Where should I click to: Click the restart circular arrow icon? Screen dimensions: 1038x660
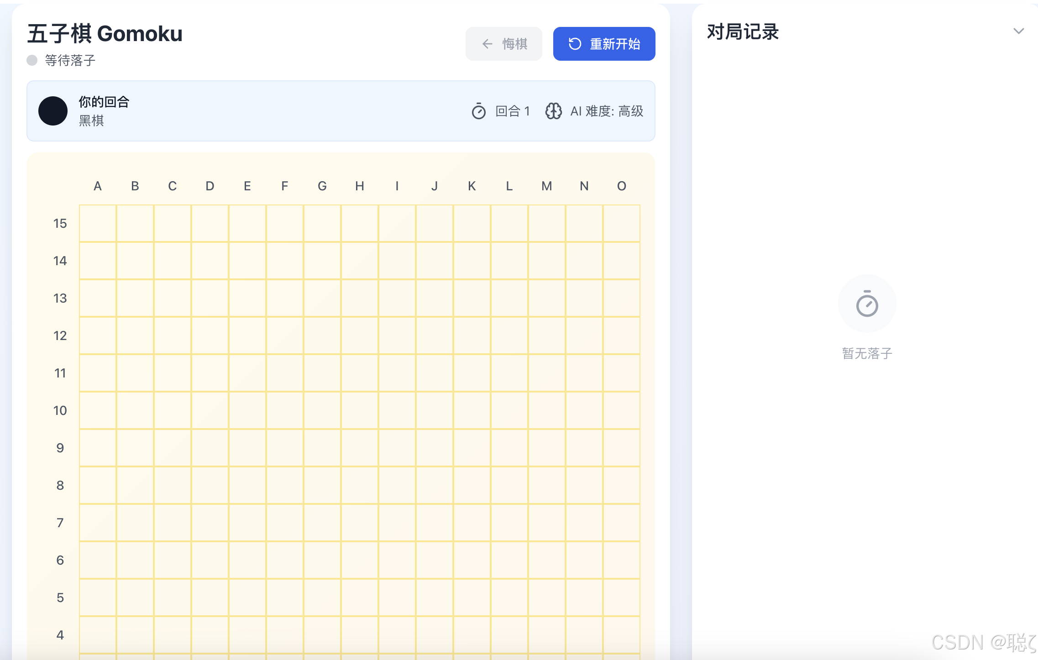575,44
